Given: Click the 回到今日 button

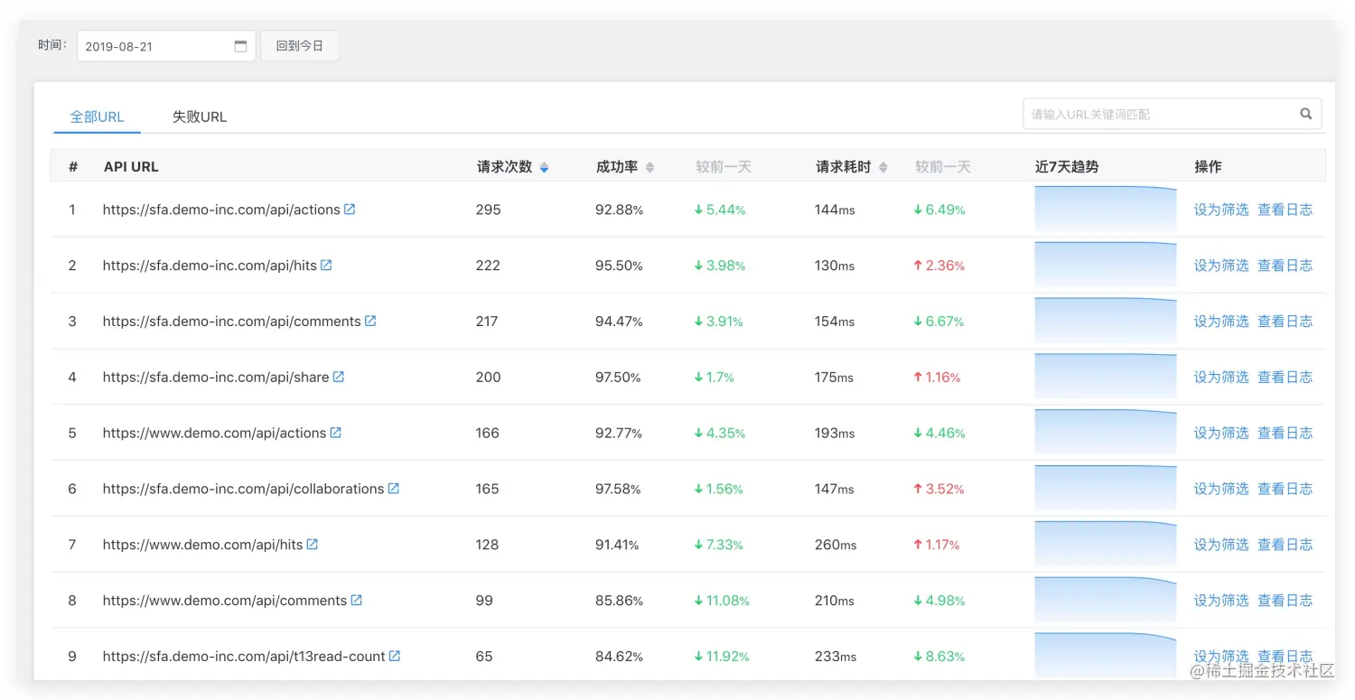Looking at the screenshot, I should pos(300,46).
